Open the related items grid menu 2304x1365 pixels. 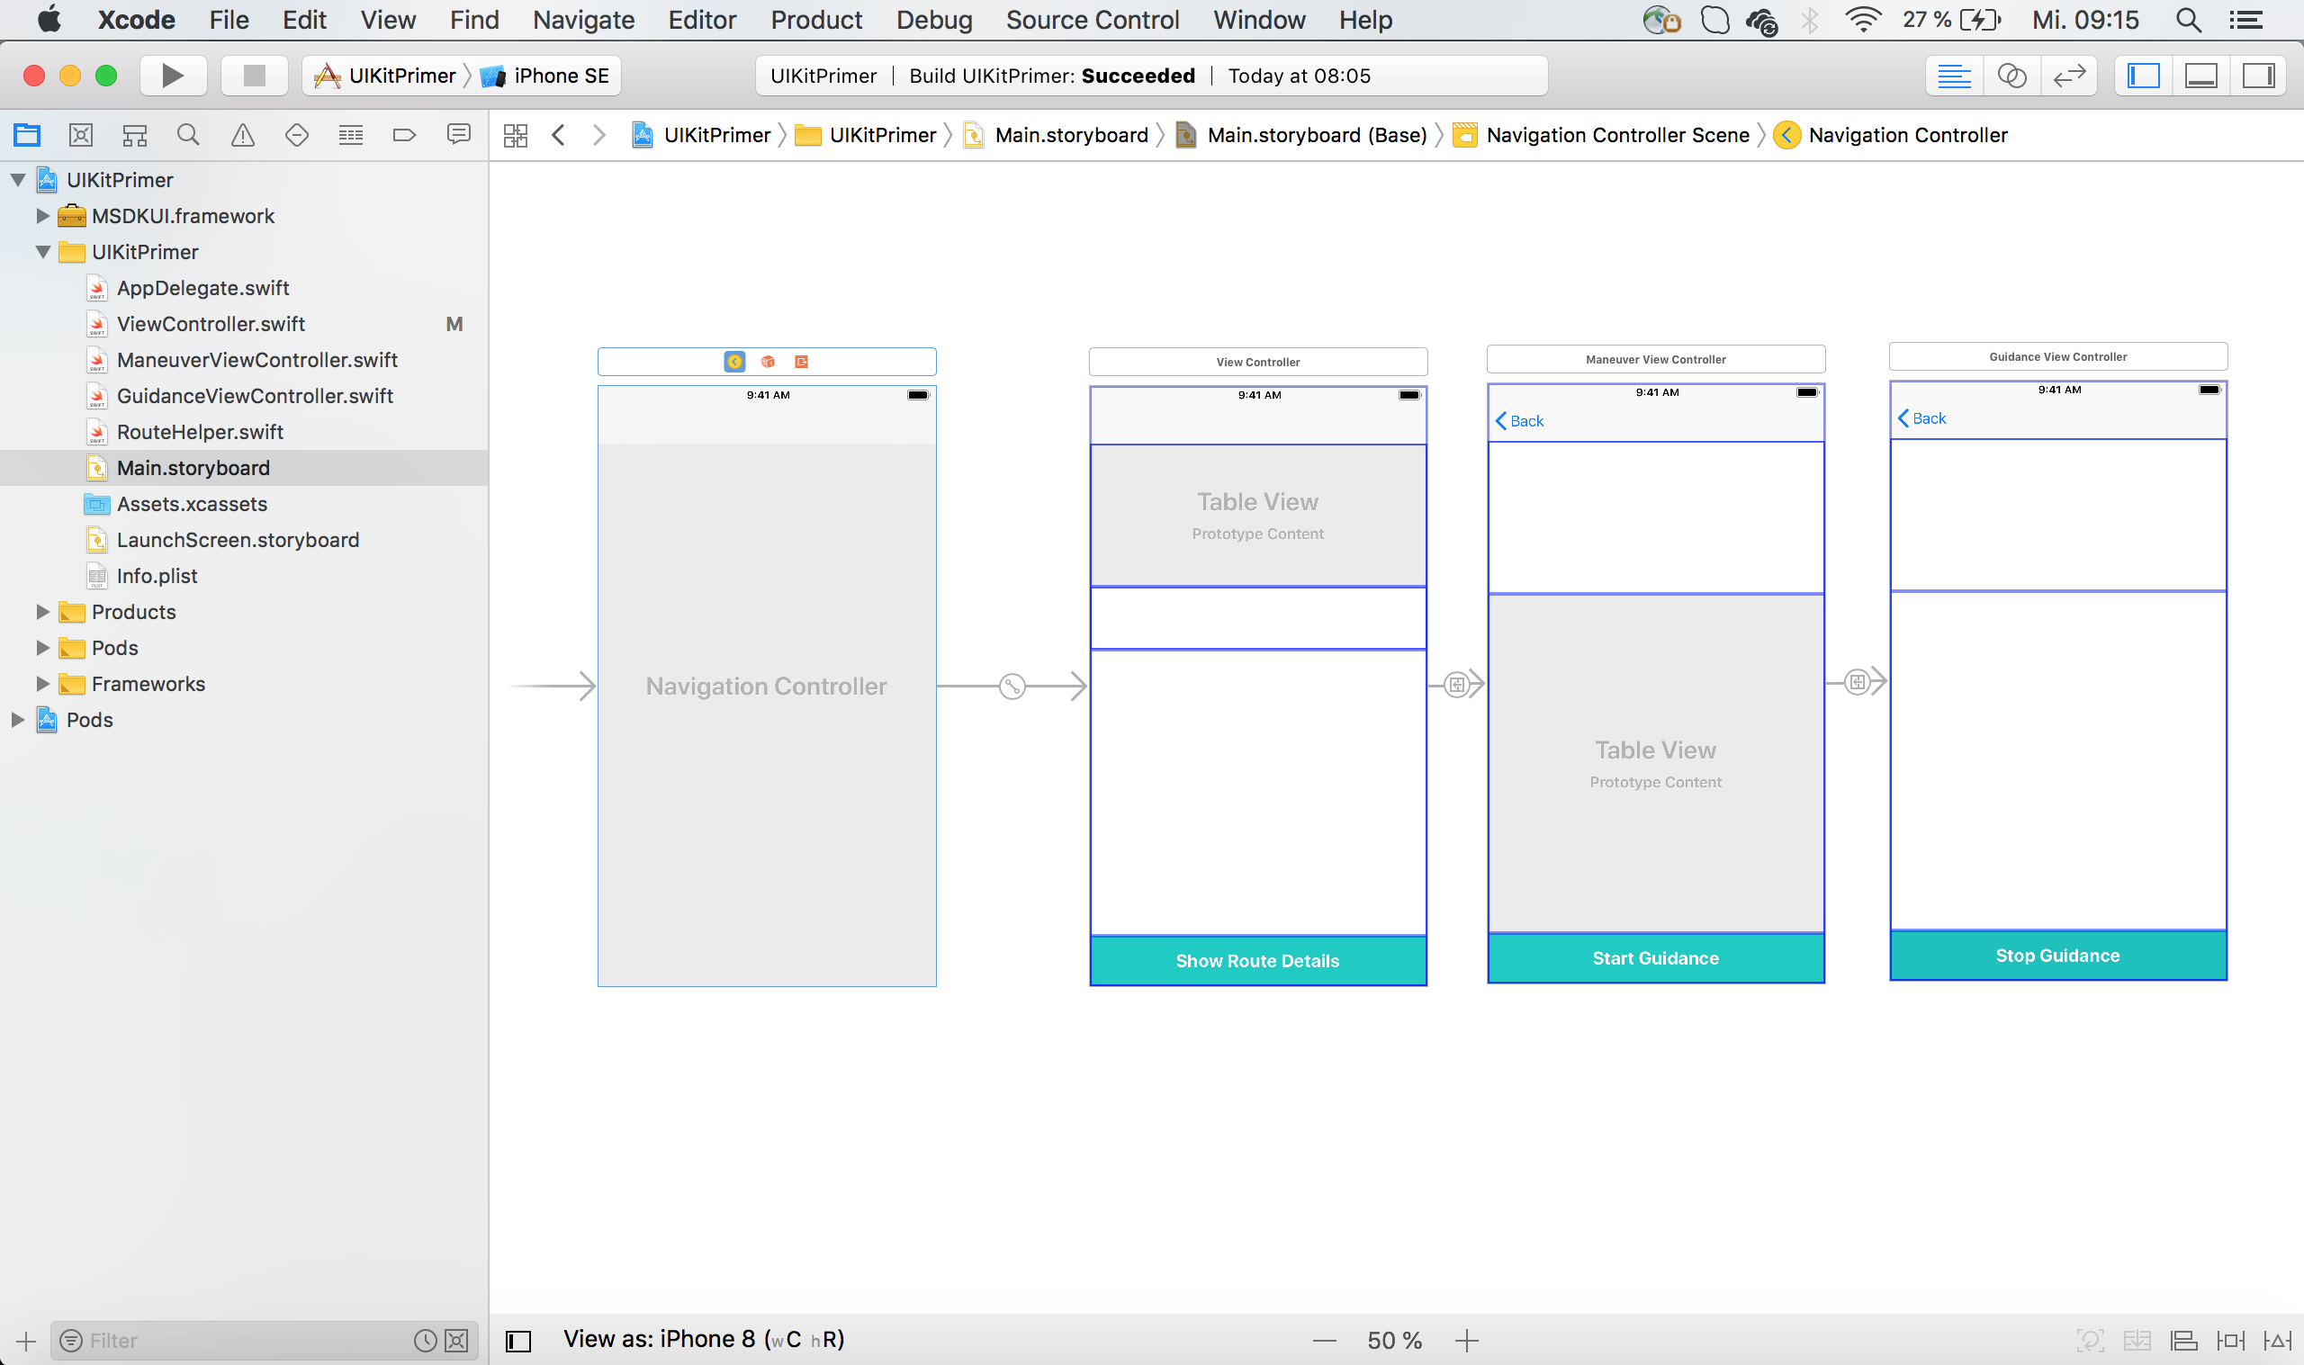(516, 135)
